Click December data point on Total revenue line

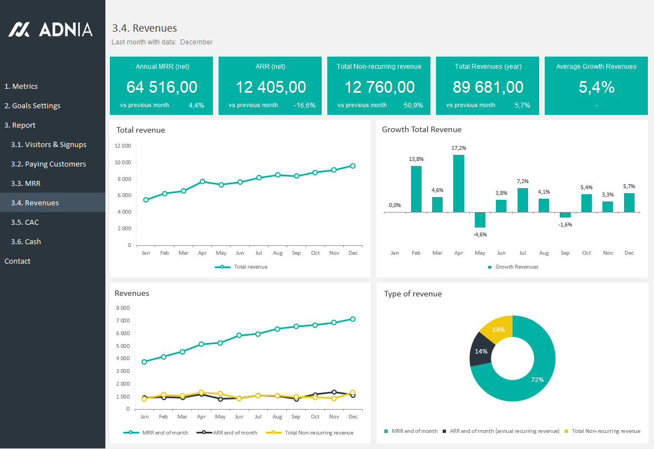click(353, 166)
